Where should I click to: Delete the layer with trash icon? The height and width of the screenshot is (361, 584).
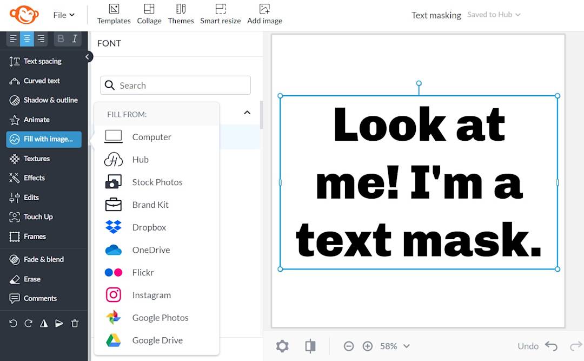click(75, 323)
